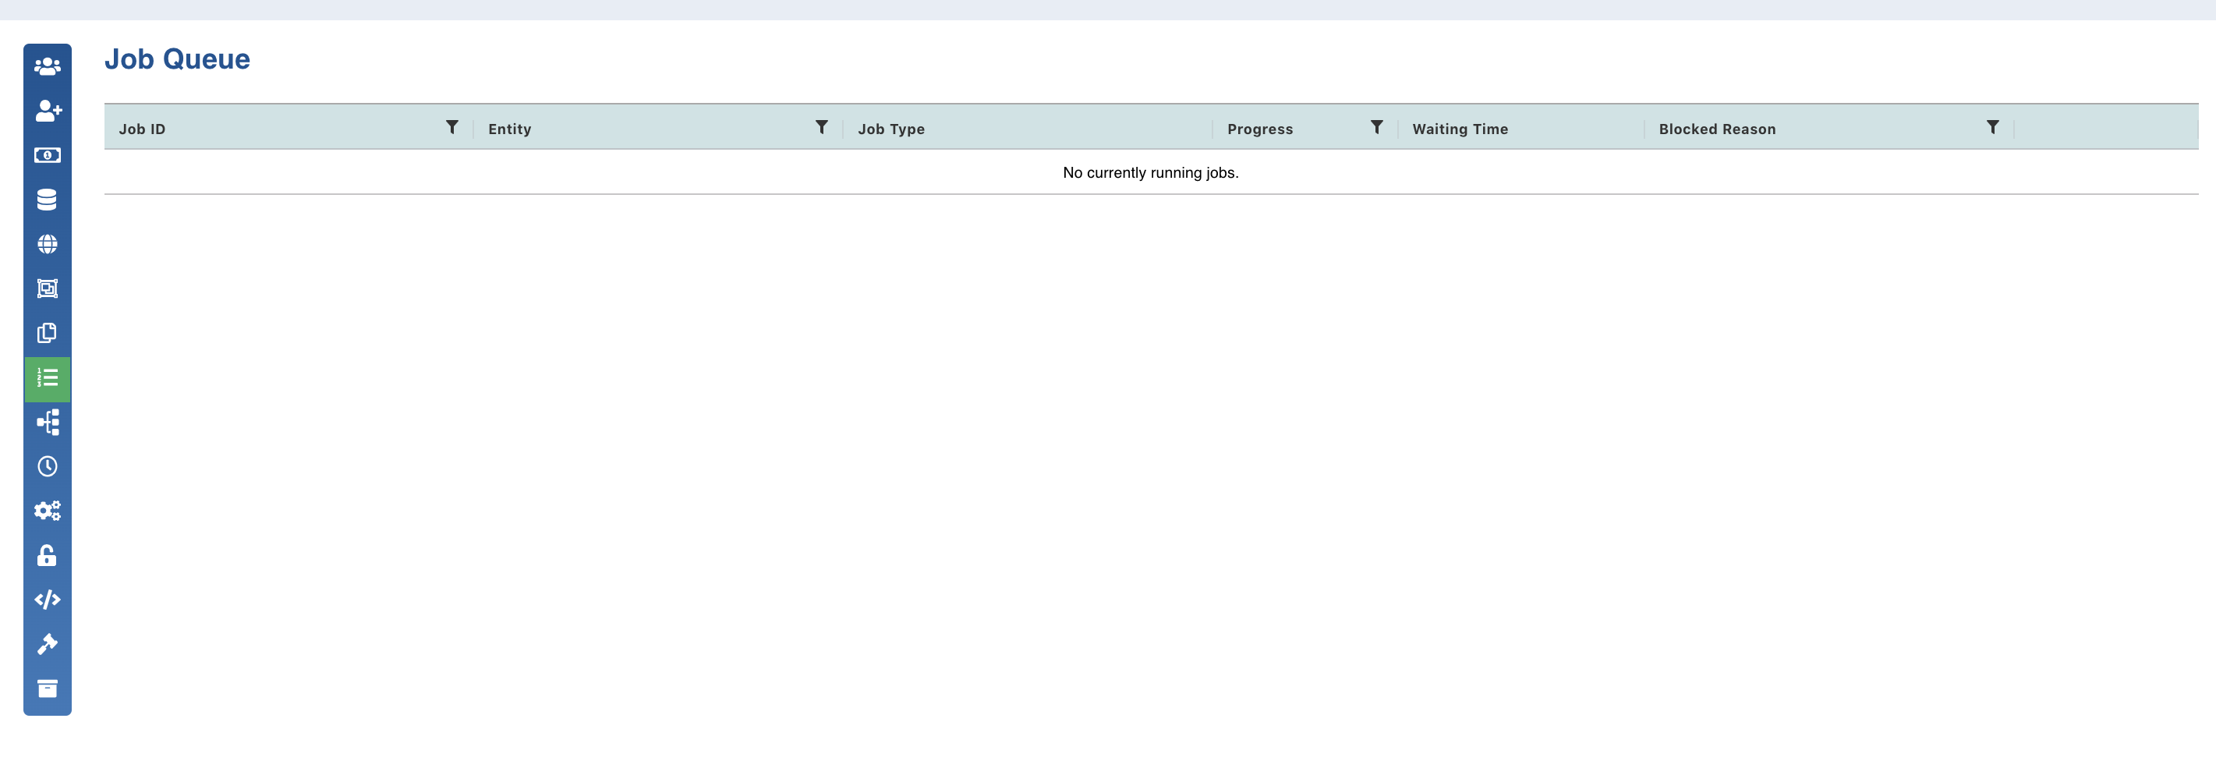Open the gears settings sidebar icon
Screen dimensions: 2216x775
pyautogui.click(x=48, y=511)
